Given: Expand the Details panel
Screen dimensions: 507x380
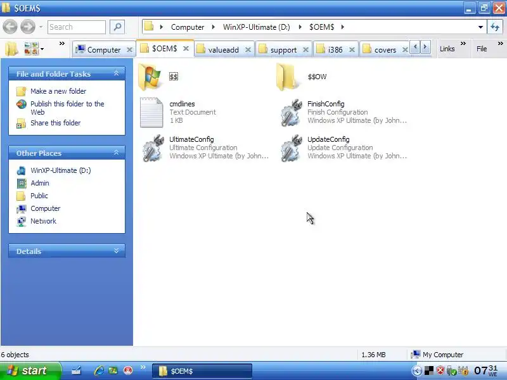Looking at the screenshot, I should point(116,251).
